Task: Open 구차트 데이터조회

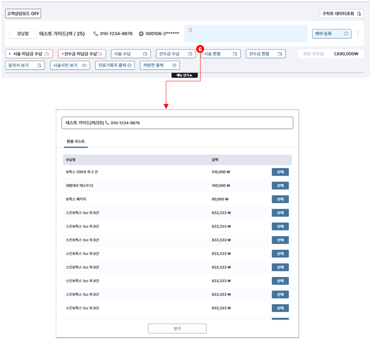Action: point(341,14)
